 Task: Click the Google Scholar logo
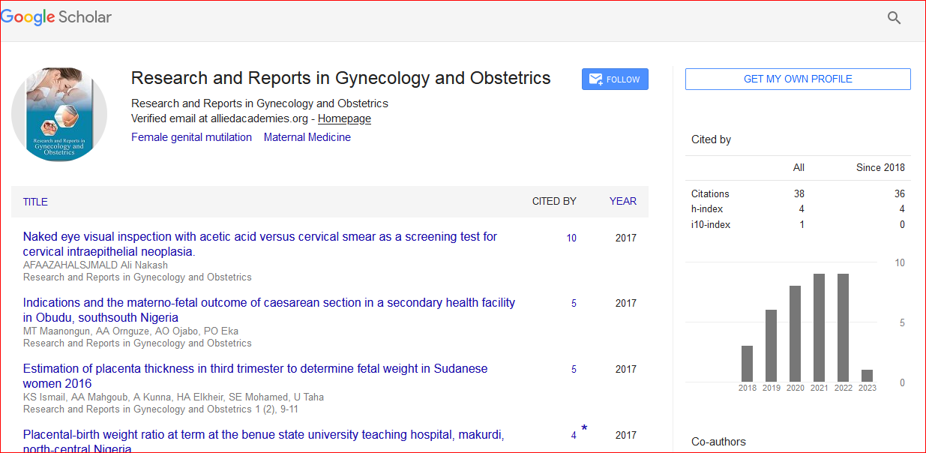pyautogui.click(x=56, y=17)
